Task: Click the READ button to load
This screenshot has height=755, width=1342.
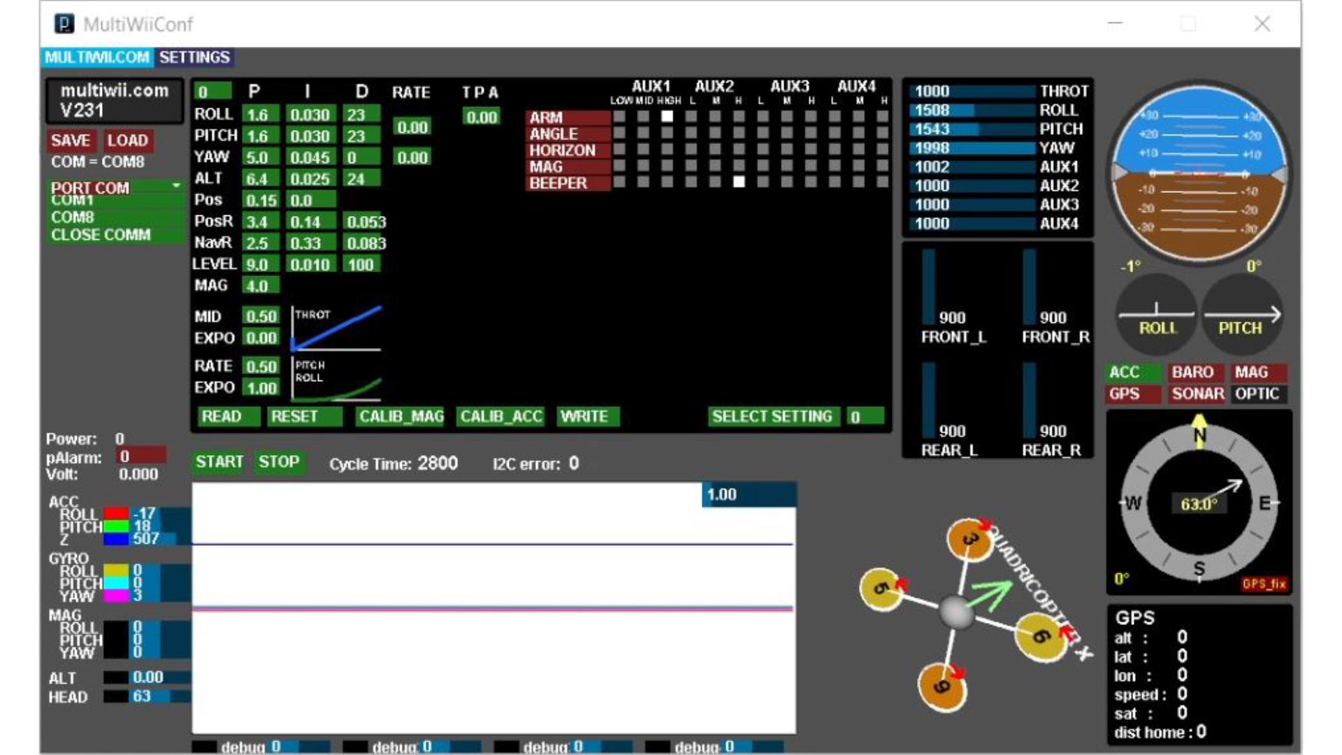Action: click(x=219, y=417)
